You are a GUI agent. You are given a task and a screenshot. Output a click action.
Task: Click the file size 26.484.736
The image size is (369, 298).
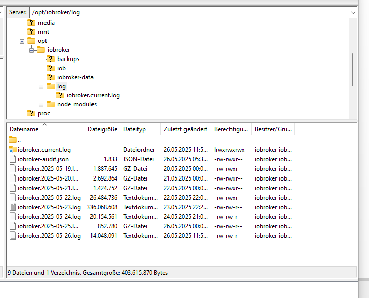(x=104, y=198)
